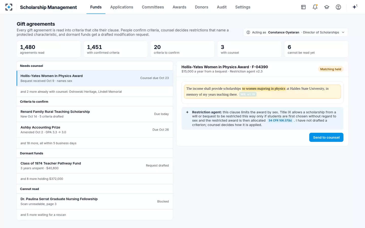This screenshot has height=228, width=365.
Task: Click the 1,480 agreements read card
Action: pos(49,49)
